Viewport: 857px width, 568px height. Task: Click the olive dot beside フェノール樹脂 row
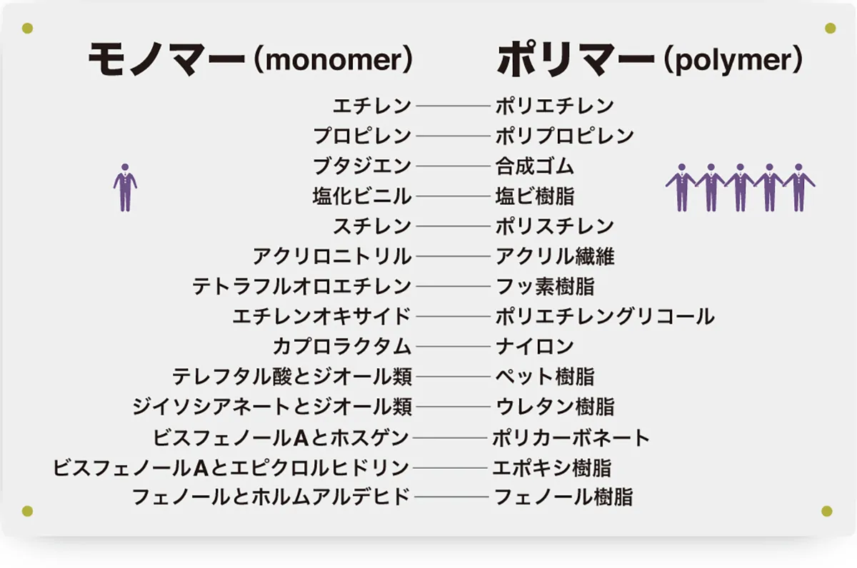coord(827,511)
